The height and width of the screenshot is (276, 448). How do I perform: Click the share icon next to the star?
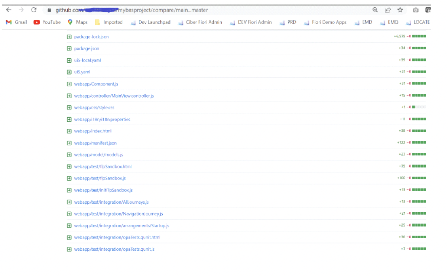pos(388,10)
